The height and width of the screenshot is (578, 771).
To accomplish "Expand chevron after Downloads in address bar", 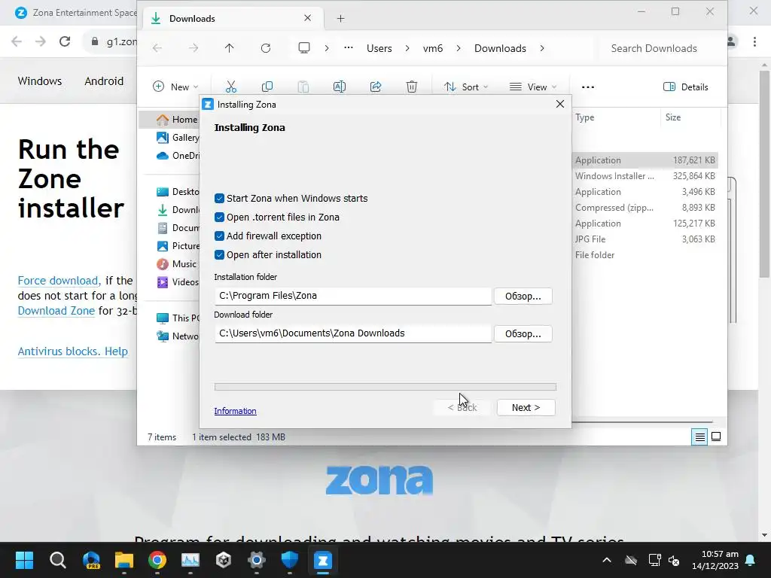I will point(542,48).
